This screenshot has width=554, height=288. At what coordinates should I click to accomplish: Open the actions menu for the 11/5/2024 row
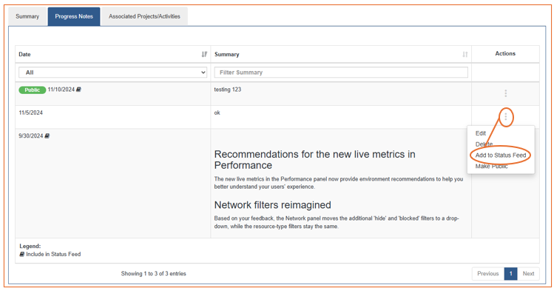[506, 116]
